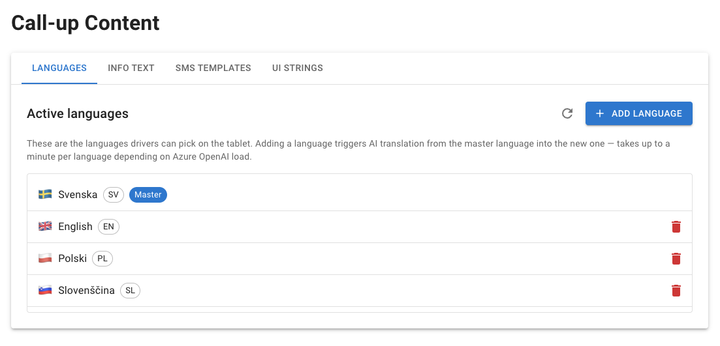
Task: Click the Swedish flag icon
Action: pyautogui.click(x=45, y=195)
